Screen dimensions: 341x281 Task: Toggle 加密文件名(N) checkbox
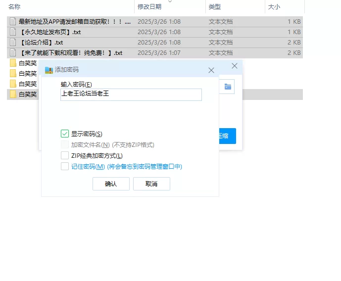[x=65, y=144]
